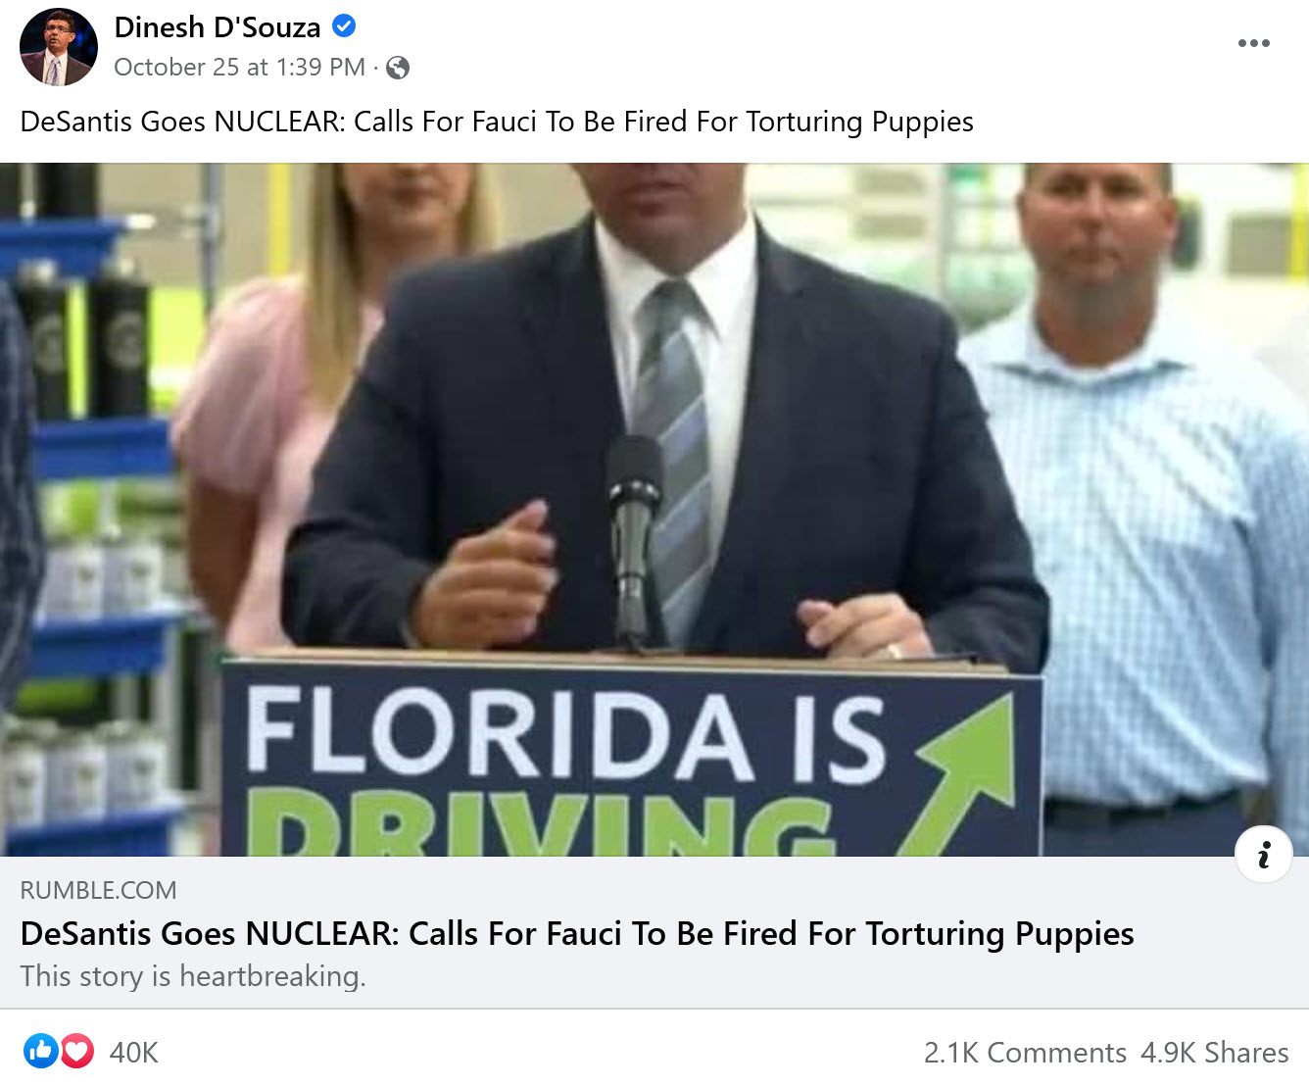Open the three-dot post options menu
The height and width of the screenshot is (1087, 1309).
point(1253,43)
